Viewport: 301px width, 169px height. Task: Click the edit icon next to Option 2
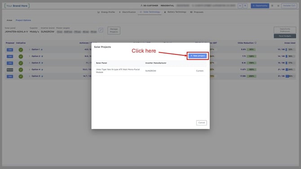pos(42,56)
